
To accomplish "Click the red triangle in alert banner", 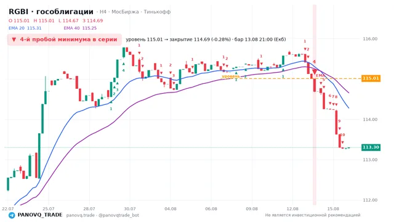I will [x=14, y=39].
